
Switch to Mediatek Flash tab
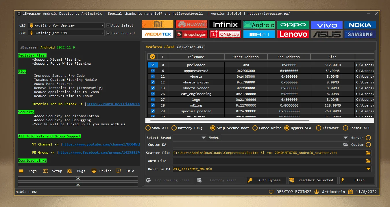[160, 47]
